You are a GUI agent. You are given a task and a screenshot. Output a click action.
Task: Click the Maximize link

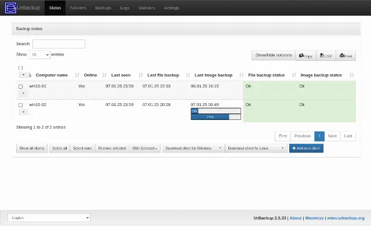coord(314,218)
